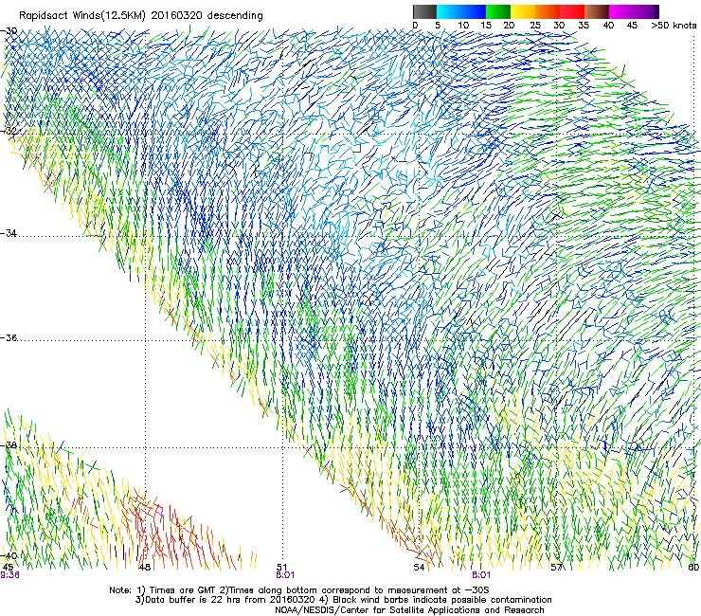Click the '57' longitude axis label
This screenshot has height=616, width=701.
tap(556, 568)
